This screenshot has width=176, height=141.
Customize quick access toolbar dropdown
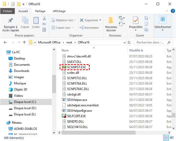(x=23, y=4)
